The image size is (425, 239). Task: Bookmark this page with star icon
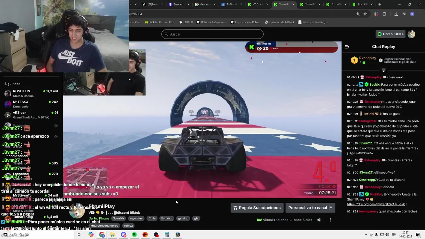click(x=365, y=14)
